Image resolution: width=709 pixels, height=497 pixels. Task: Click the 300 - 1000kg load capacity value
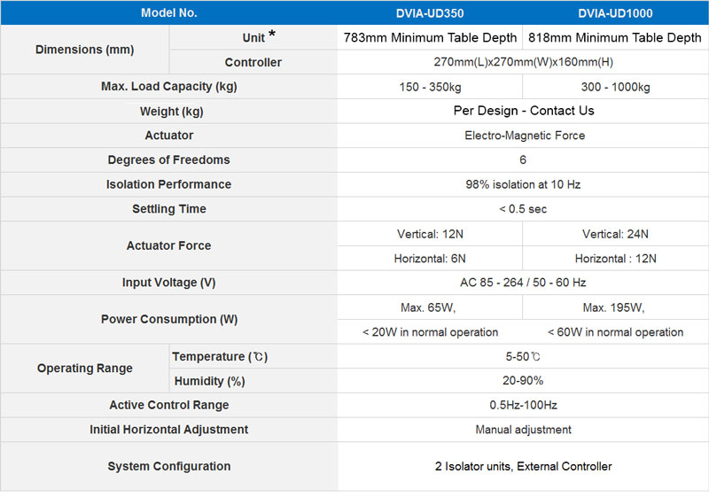[x=615, y=87]
